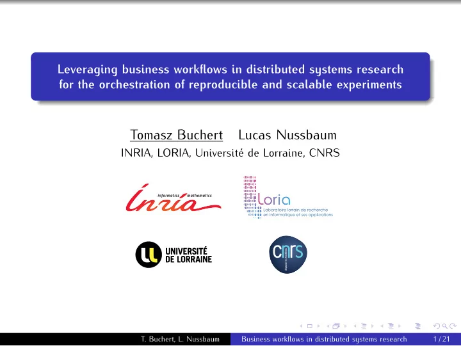Viewport: 461px width, 346px height.
Task: Click footer authors T. Buchert, L. Nussbaum
Action: [180, 339]
